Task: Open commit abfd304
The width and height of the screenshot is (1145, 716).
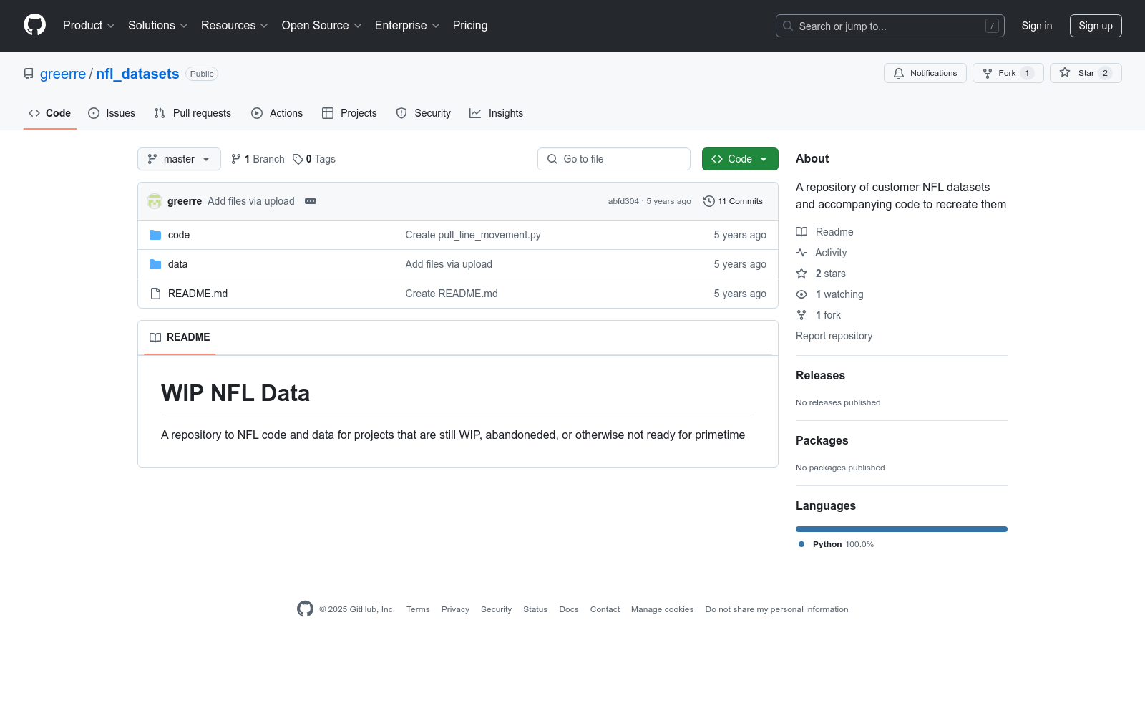Action: pyautogui.click(x=623, y=201)
